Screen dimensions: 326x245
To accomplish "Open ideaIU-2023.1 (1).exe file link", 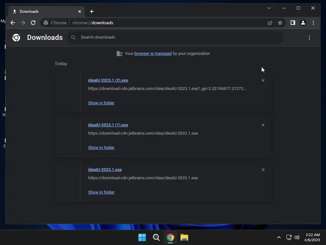I will 108,125.
